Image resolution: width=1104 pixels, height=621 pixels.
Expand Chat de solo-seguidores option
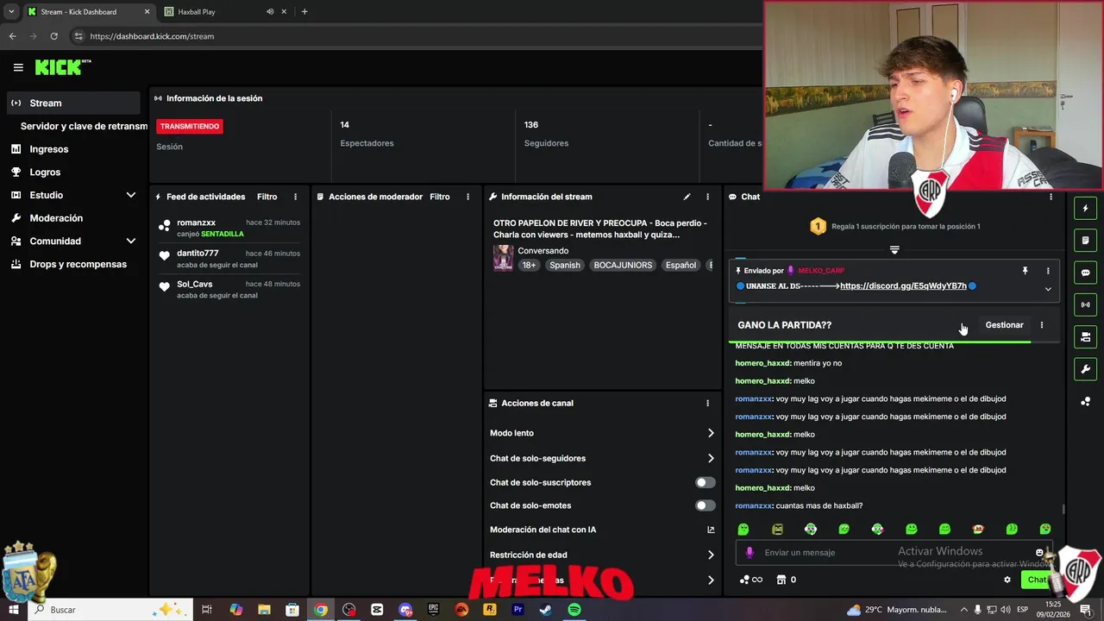(602, 458)
